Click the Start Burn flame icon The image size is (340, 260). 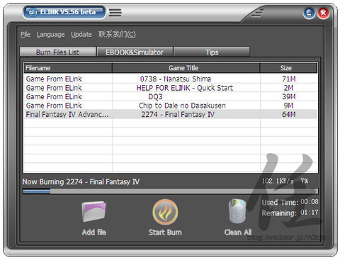[165, 212]
